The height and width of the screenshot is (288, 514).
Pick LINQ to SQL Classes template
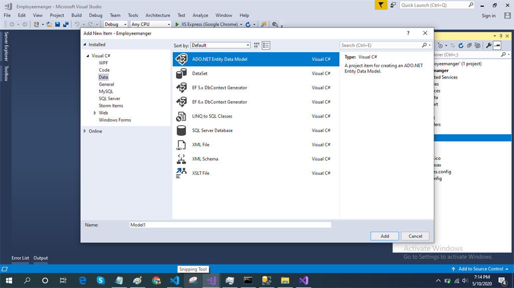tap(212, 116)
